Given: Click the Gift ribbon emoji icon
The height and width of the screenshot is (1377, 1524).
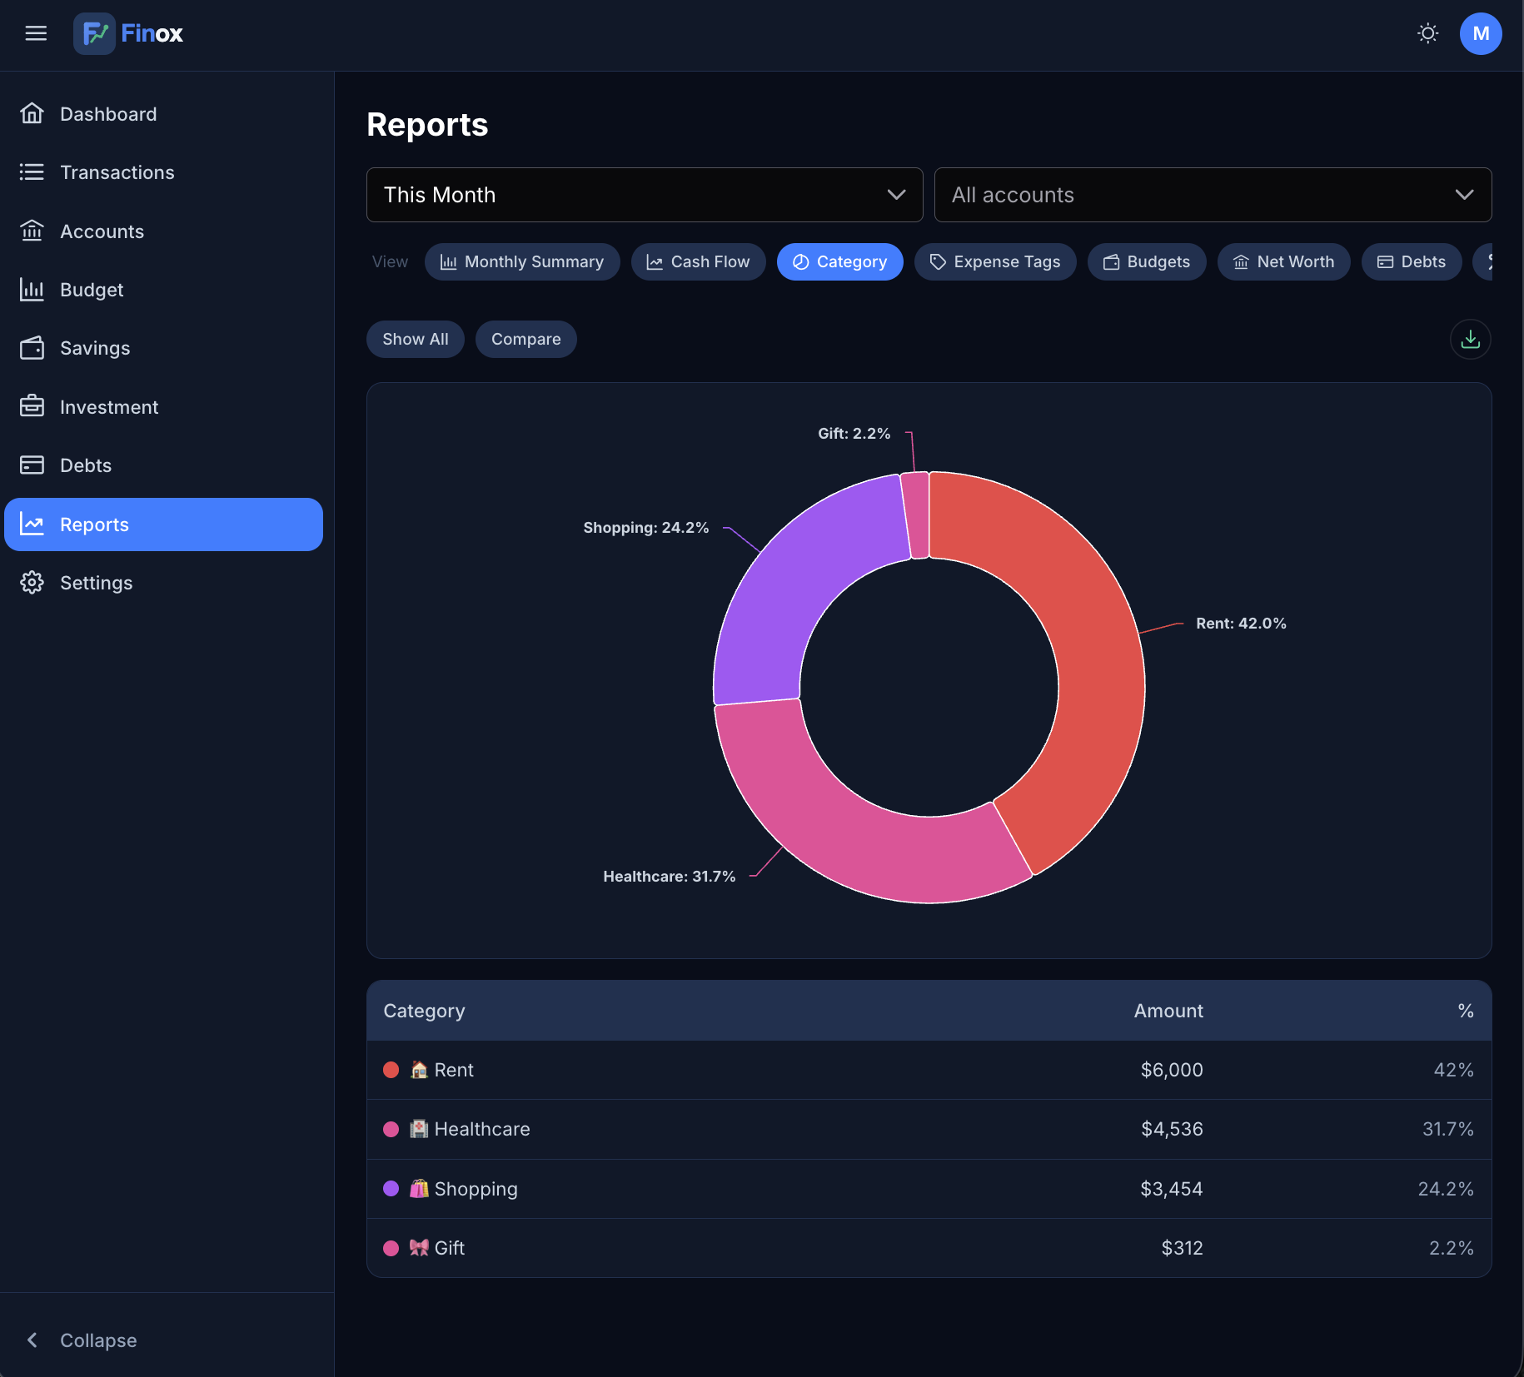Looking at the screenshot, I should tap(419, 1248).
